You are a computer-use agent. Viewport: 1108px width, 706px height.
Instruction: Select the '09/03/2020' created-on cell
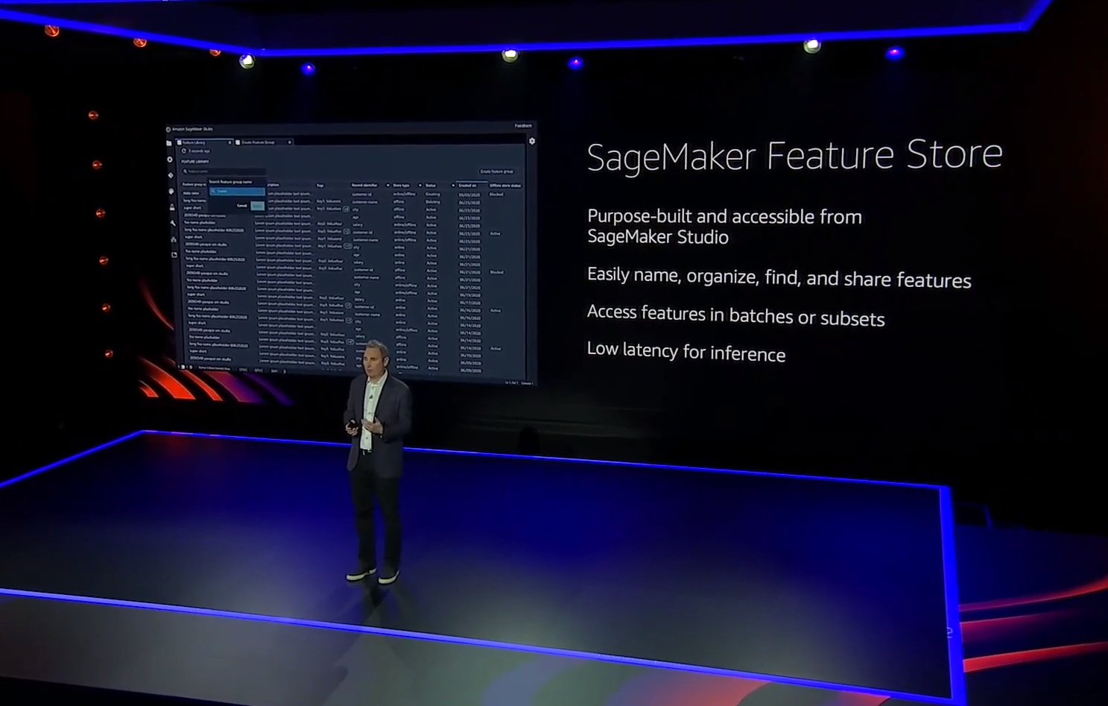[x=469, y=195]
